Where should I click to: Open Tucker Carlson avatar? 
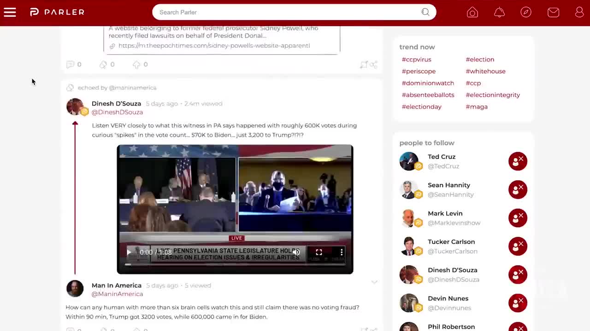409,246
